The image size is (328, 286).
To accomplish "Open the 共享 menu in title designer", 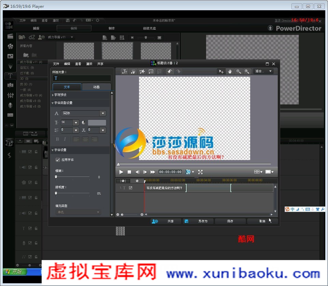I will tap(100, 64).
